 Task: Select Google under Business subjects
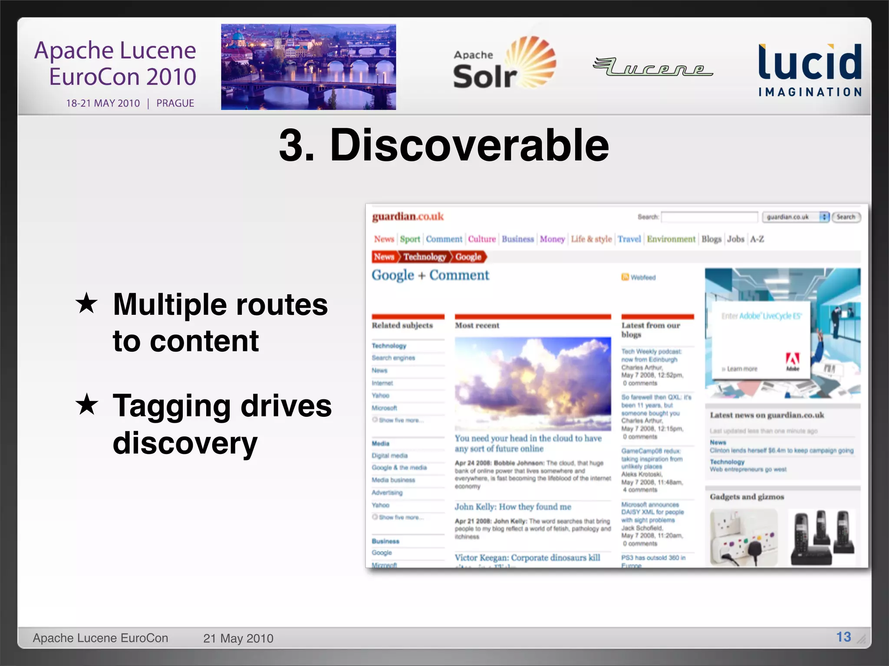(382, 553)
